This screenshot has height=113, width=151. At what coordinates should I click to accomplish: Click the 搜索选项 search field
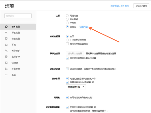point(18,16)
